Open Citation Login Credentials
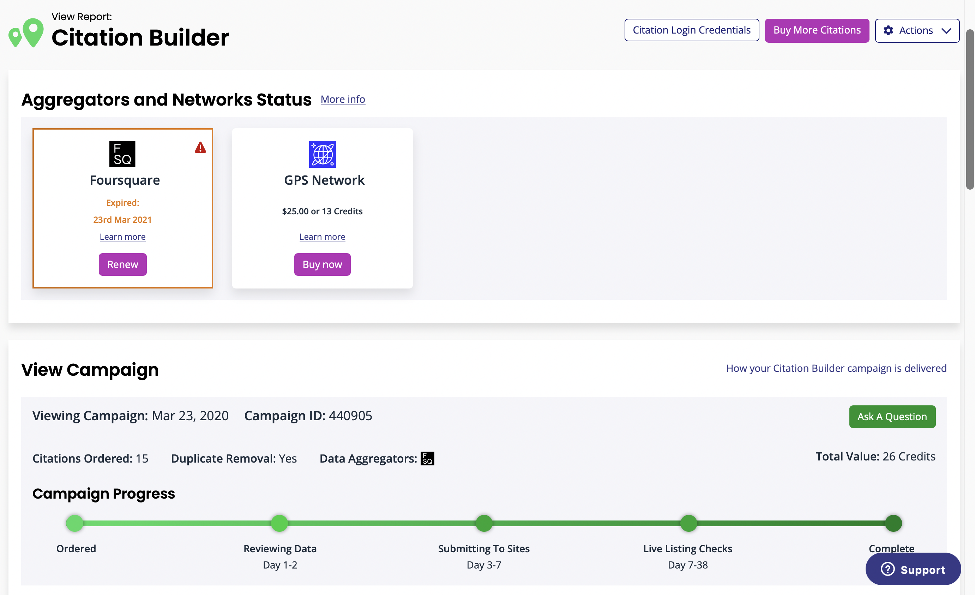 click(691, 30)
